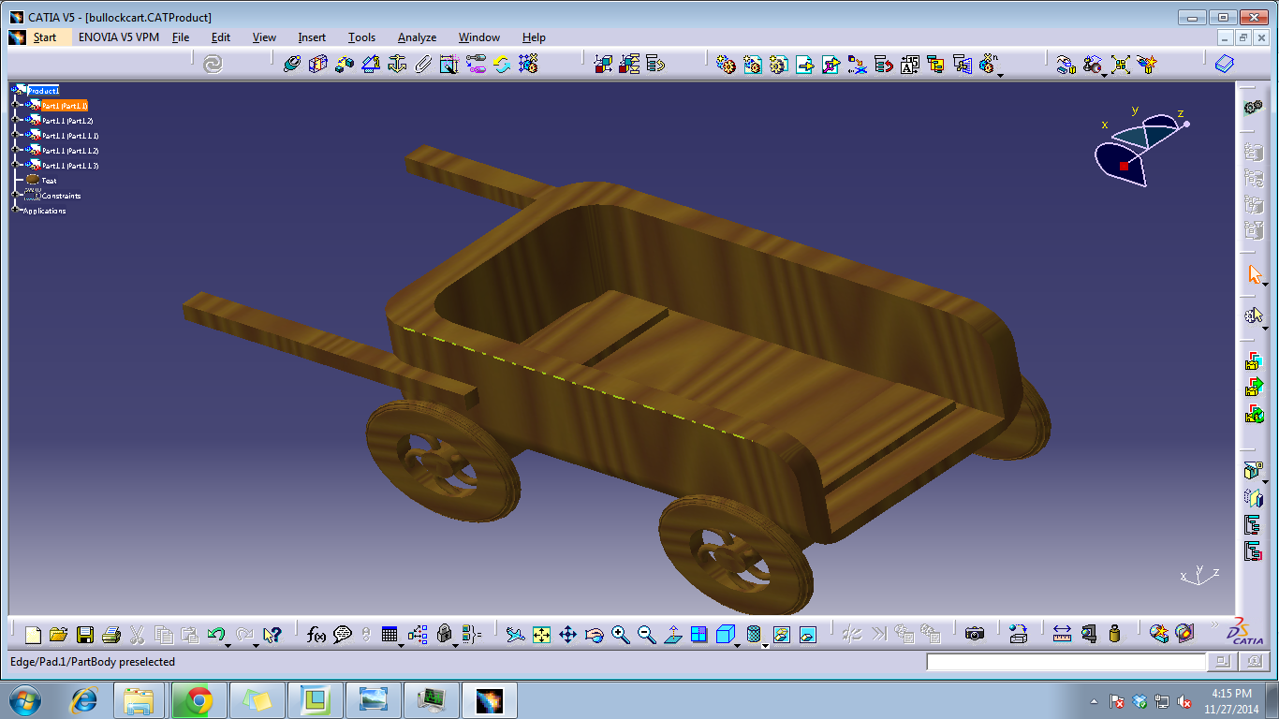Select Part1.1 (Part1.1.1) in the tree
1279x719 pixels.
pos(70,136)
